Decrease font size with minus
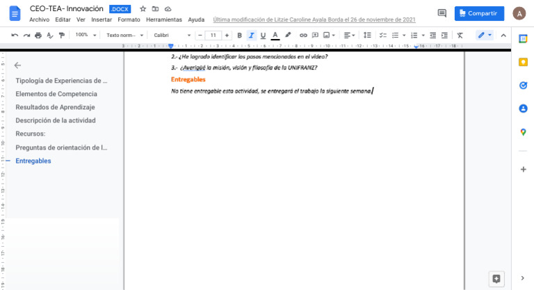The height and width of the screenshot is (290, 534). (200, 35)
